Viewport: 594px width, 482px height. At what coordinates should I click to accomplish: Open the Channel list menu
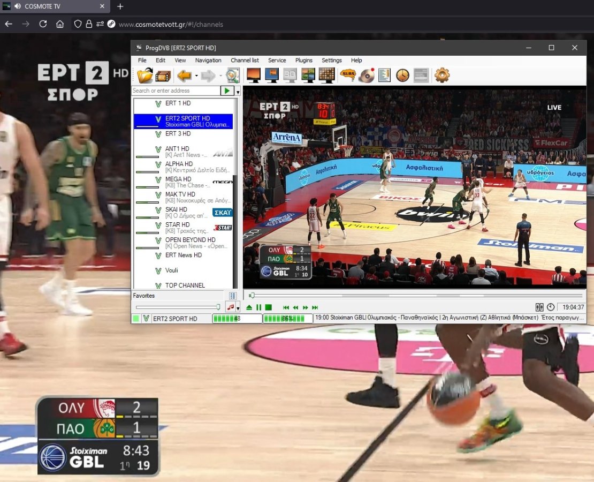point(245,61)
